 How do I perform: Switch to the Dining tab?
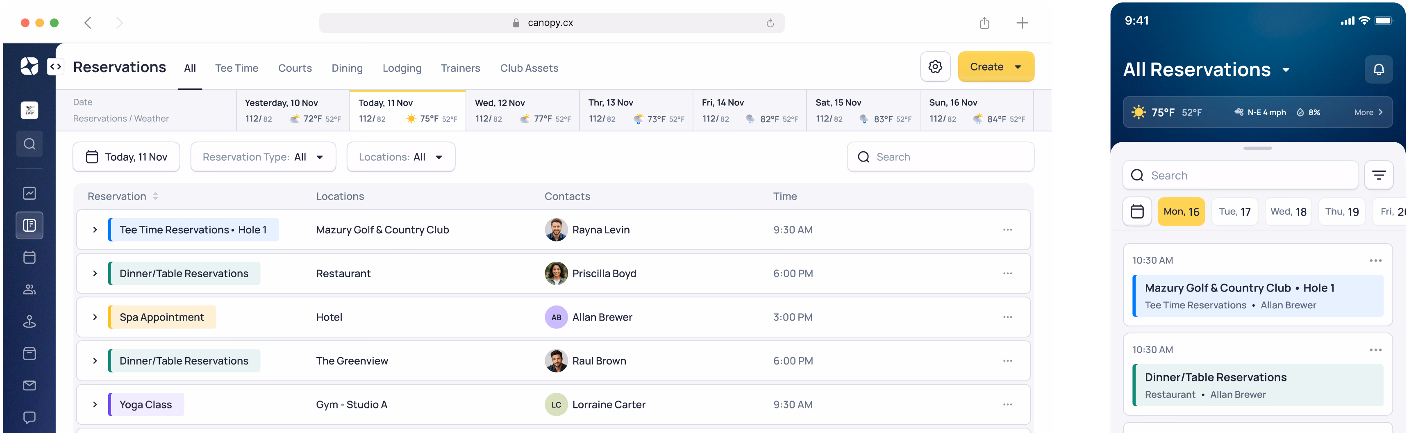tap(347, 68)
